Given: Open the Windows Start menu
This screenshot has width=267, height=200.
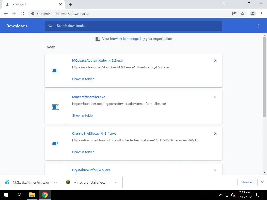Looking at the screenshot, I should [x=6, y=195].
